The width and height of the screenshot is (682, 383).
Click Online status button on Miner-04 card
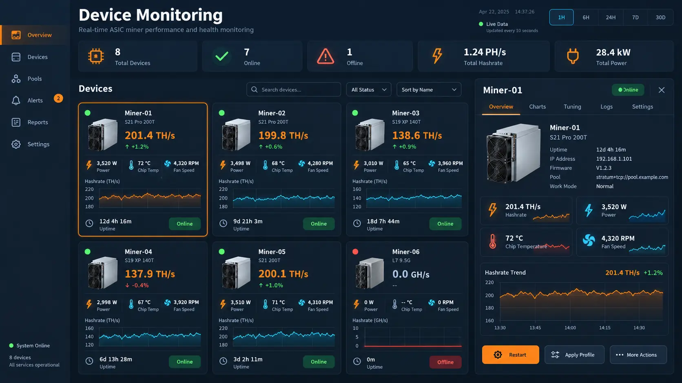(x=185, y=362)
